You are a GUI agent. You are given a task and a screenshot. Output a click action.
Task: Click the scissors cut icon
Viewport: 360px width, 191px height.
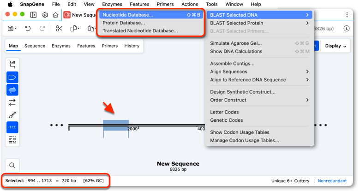(x=59, y=29)
